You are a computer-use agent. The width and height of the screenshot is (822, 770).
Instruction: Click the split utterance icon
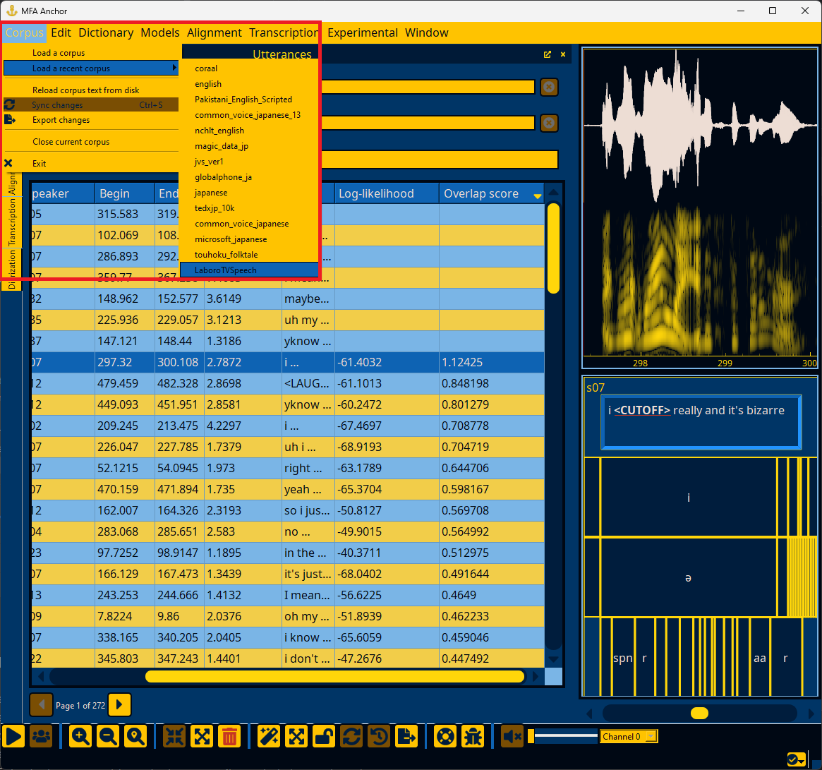[202, 736]
